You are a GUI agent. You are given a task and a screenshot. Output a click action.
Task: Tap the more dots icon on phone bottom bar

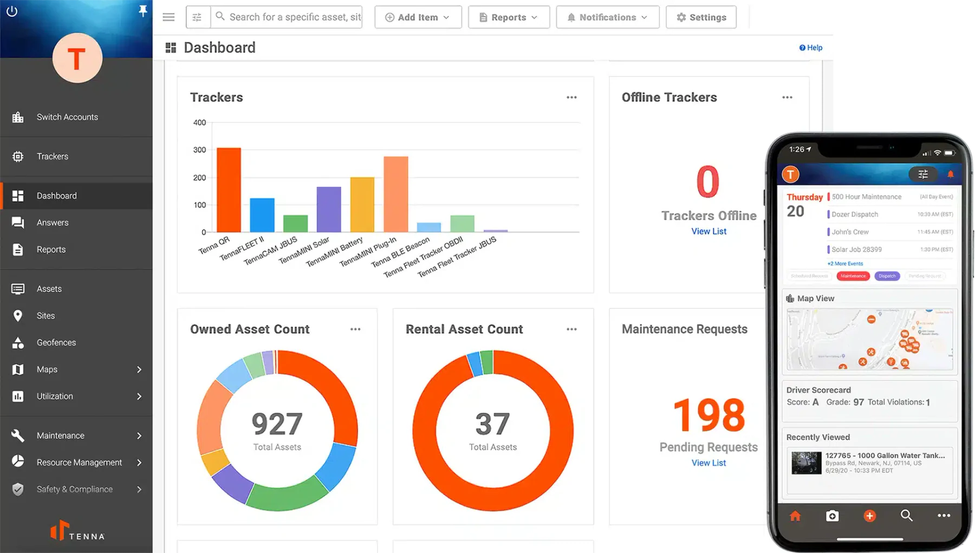point(944,516)
